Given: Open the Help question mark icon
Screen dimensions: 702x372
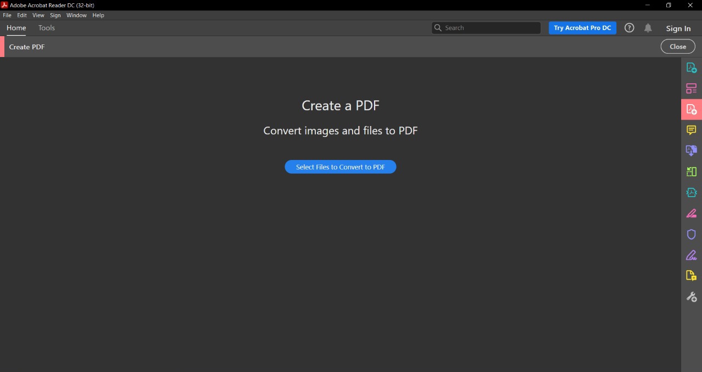Looking at the screenshot, I should point(630,28).
